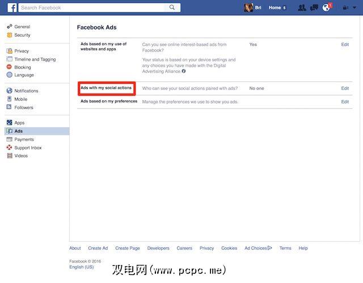The width and height of the screenshot is (363, 283).
Task: Click the Developers footer link
Action: (158, 248)
